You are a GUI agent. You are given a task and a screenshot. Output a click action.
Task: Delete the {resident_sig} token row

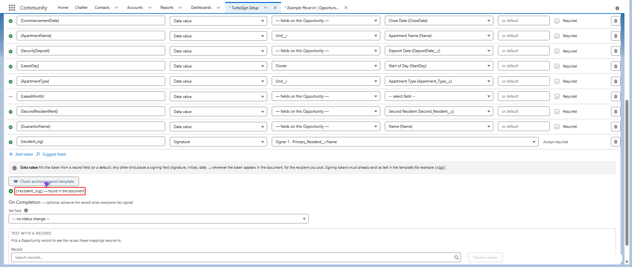(616, 142)
